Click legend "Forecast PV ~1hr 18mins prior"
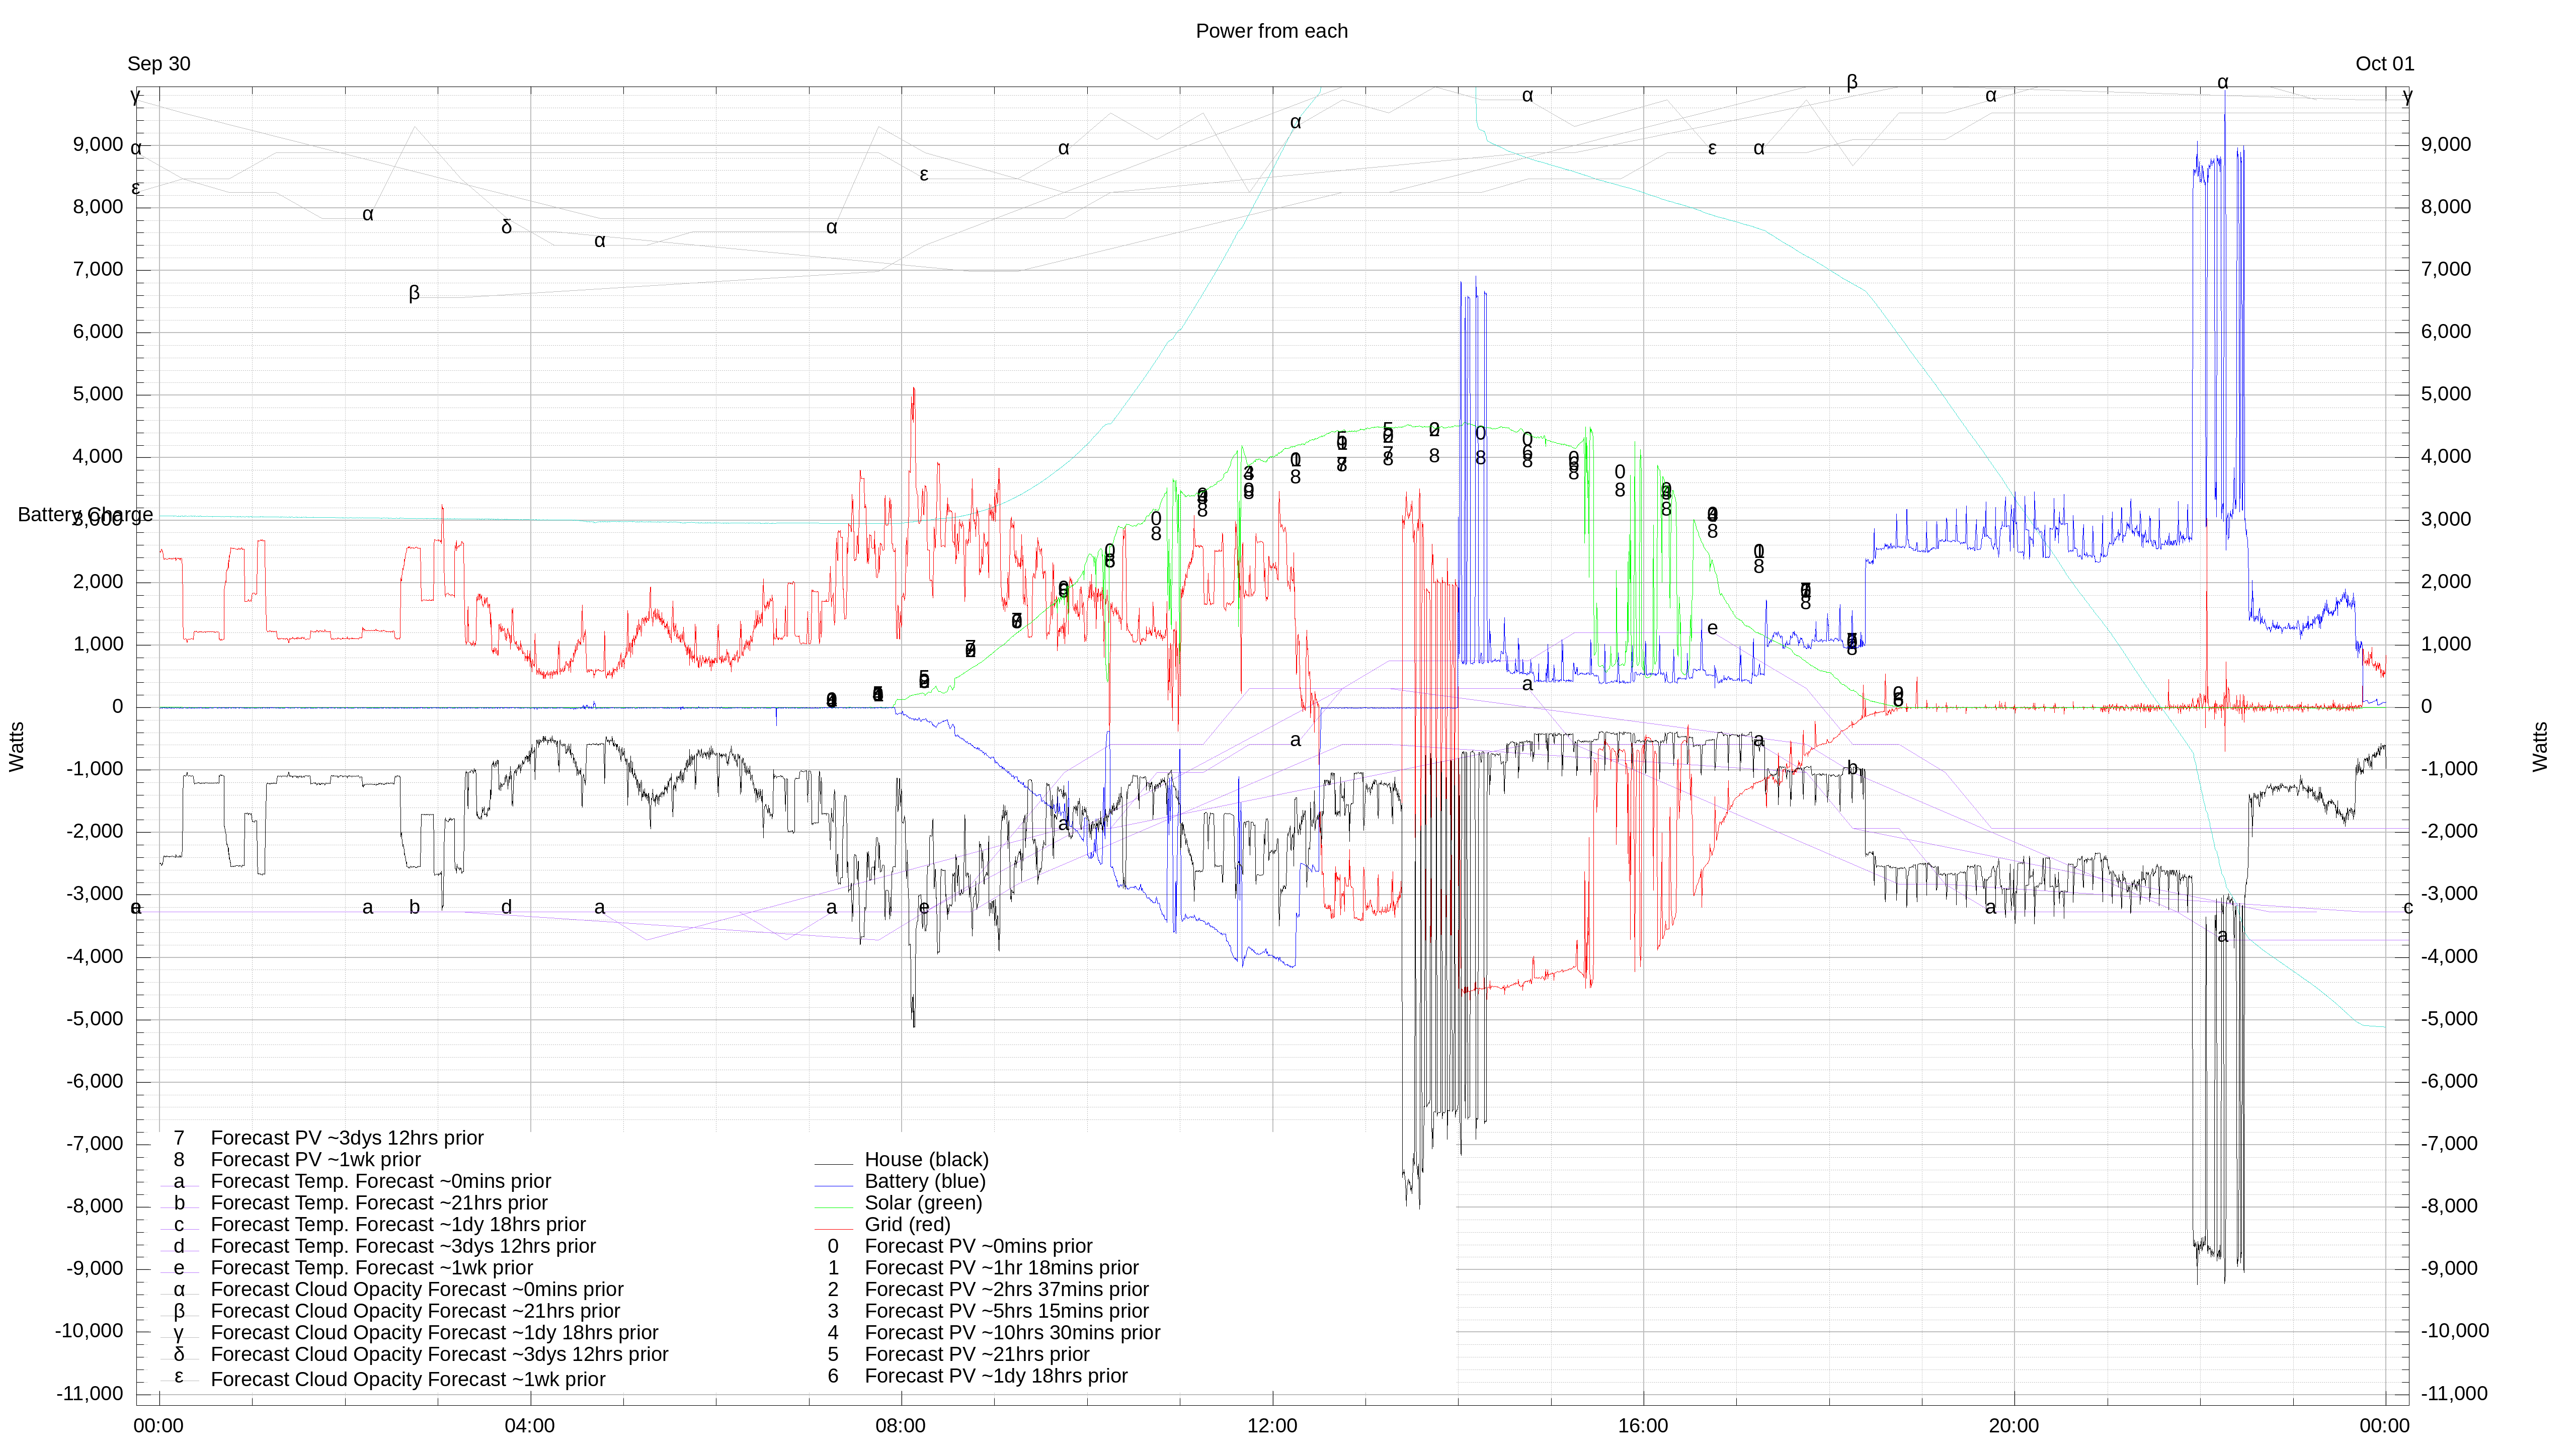 [1001, 1268]
